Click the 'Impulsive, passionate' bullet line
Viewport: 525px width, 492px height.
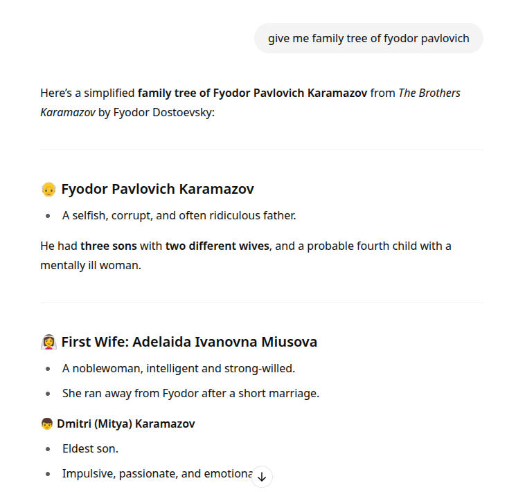click(156, 473)
